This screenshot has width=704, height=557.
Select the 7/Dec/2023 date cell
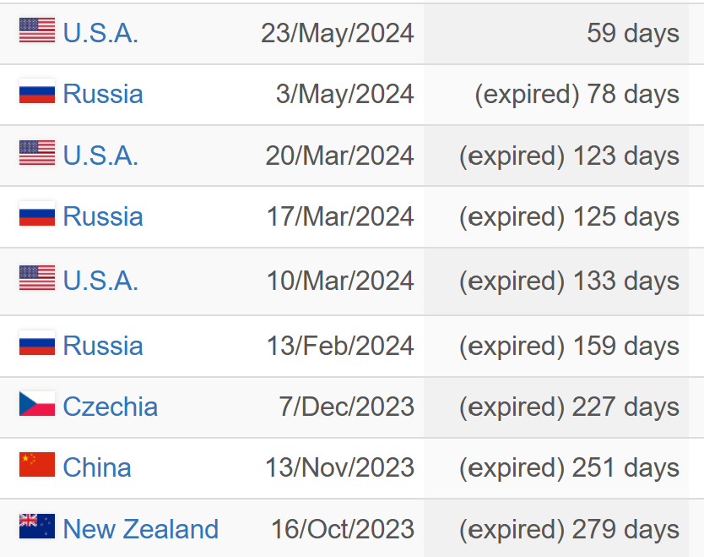[346, 407]
